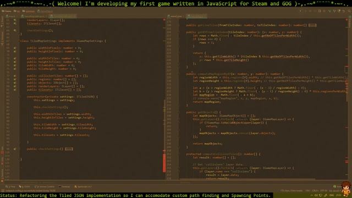The height and width of the screenshot is (198, 352).
Task: Click 'this.widthInTiles = settings.width;' line
Action: [62, 114]
